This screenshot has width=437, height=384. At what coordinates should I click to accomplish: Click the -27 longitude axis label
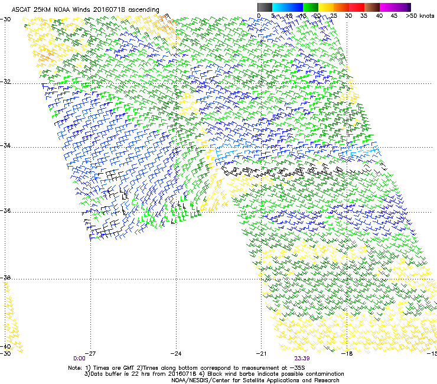point(90,354)
